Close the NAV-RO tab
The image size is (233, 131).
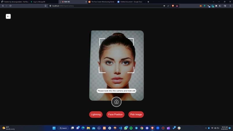point(86,2)
